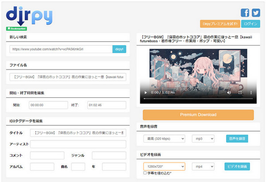Click the Premium Download button
This screenshot has height=182, width=266.
pos(198,115)
